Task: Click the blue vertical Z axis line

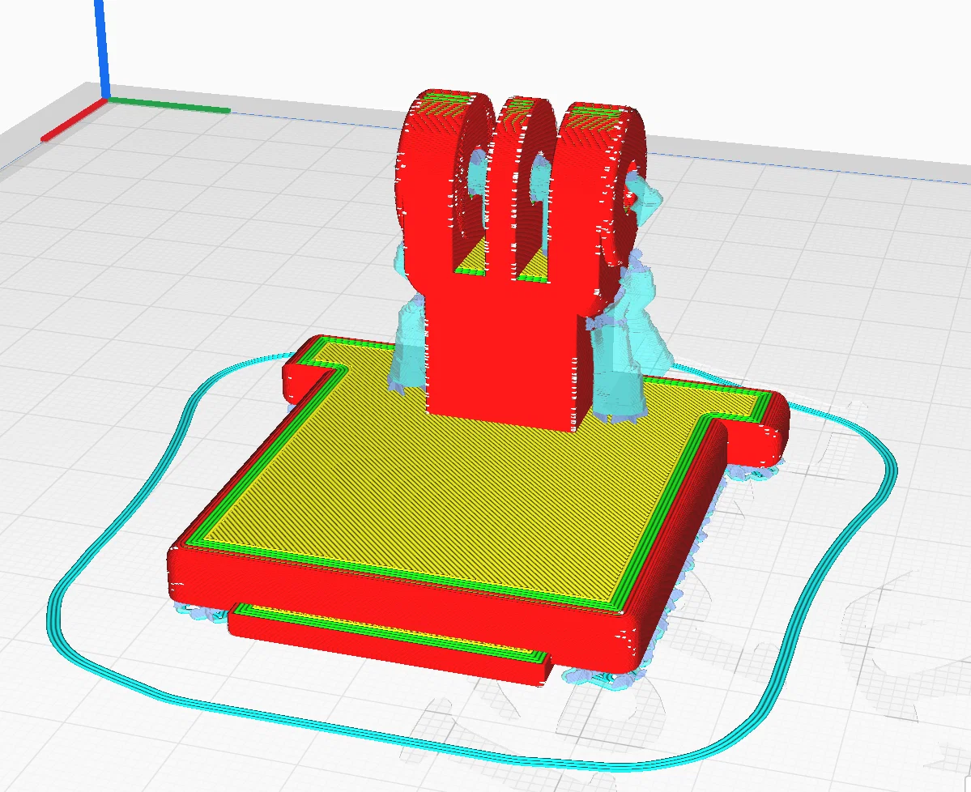Action: [103, 49]
